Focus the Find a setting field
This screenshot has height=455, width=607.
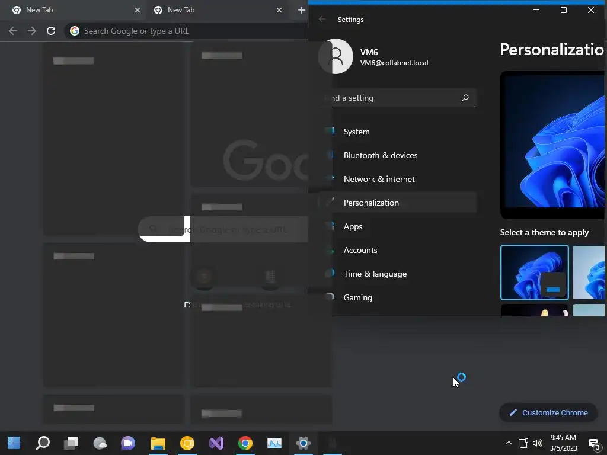(x=397, y=98)
